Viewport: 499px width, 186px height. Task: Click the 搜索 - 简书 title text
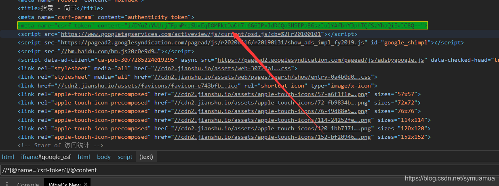pyautogui.click(x=59, y=8)
